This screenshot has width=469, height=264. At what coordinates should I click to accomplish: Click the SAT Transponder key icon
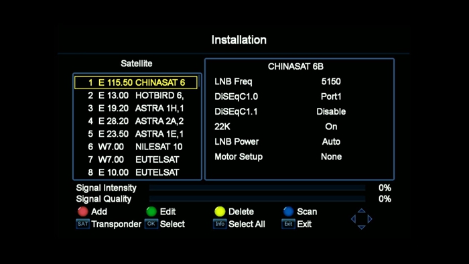[x=83, y=224]
